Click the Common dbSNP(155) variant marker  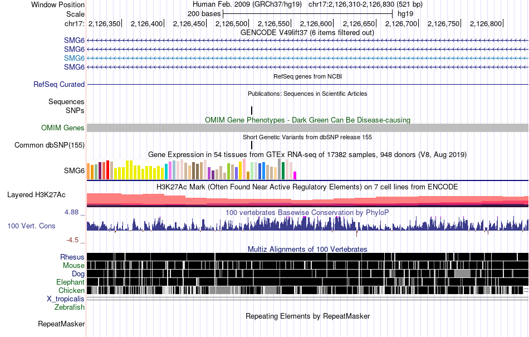tap(252, 145)
